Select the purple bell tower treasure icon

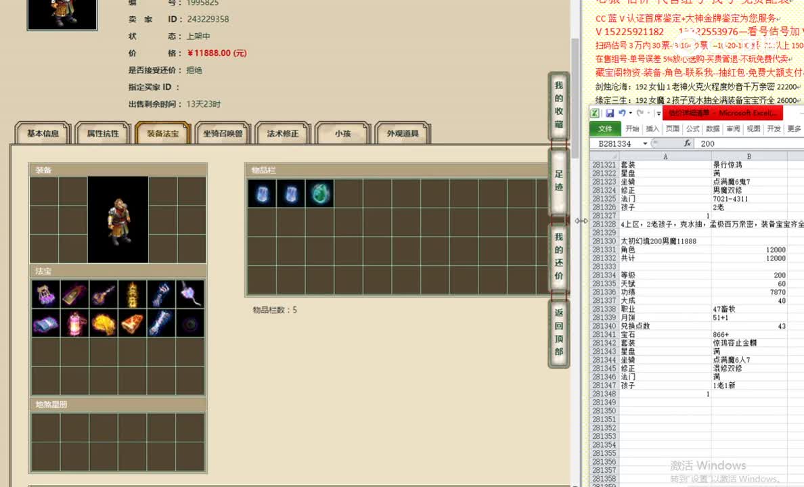click(45, 294)
